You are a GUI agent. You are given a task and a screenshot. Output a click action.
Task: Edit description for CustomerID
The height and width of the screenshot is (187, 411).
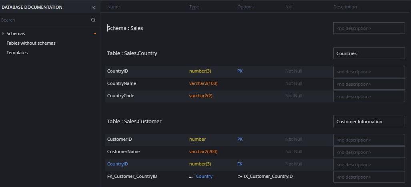click(369, 140)
